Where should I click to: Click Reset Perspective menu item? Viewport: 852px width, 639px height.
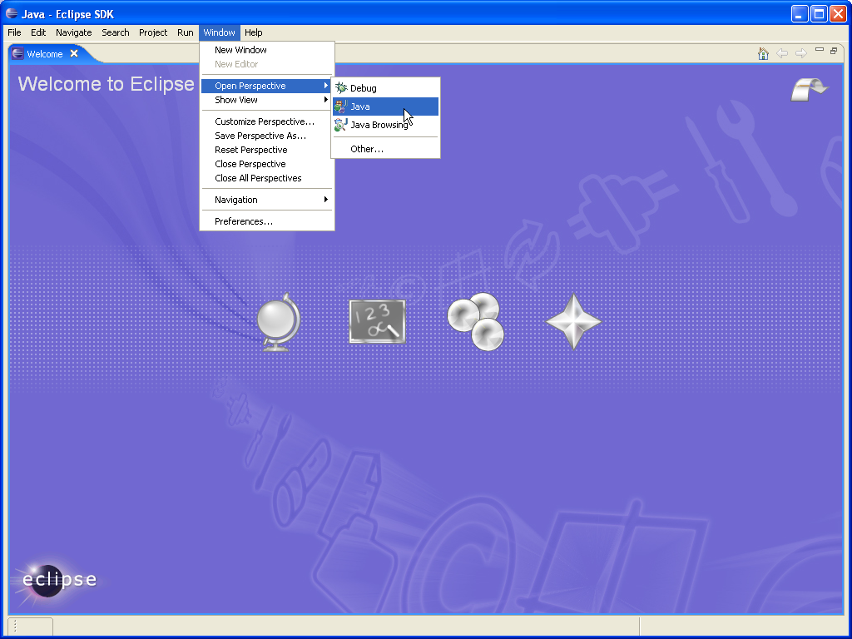pos(251,150)
